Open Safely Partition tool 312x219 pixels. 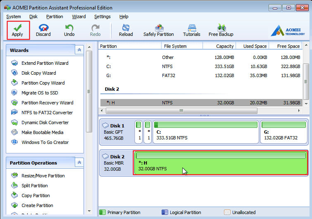click(x=159, y=30)
